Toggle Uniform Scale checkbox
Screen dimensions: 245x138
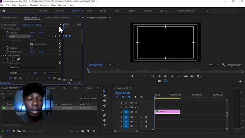point(31,44)
